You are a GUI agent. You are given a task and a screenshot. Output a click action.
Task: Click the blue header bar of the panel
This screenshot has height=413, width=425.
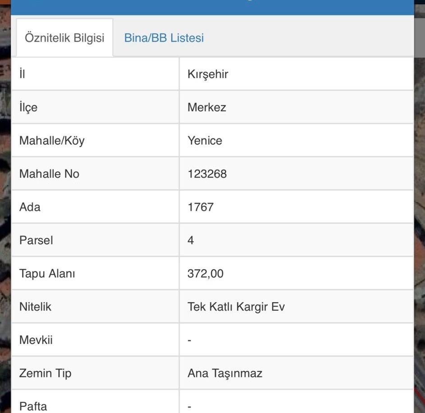[x=213, y=7]
